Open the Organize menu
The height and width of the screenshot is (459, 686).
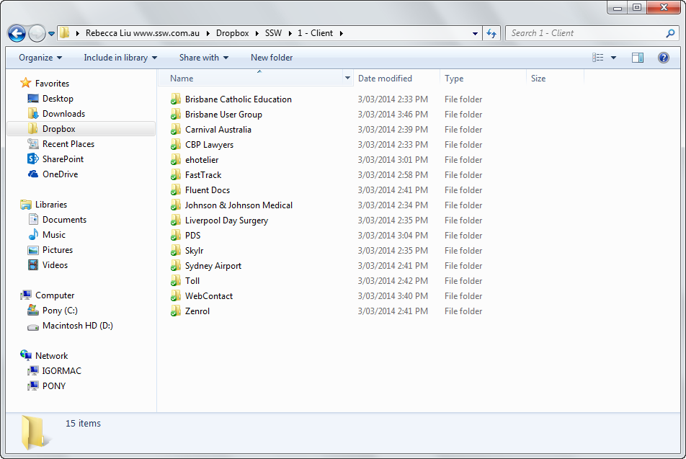[x=40, y=58]
